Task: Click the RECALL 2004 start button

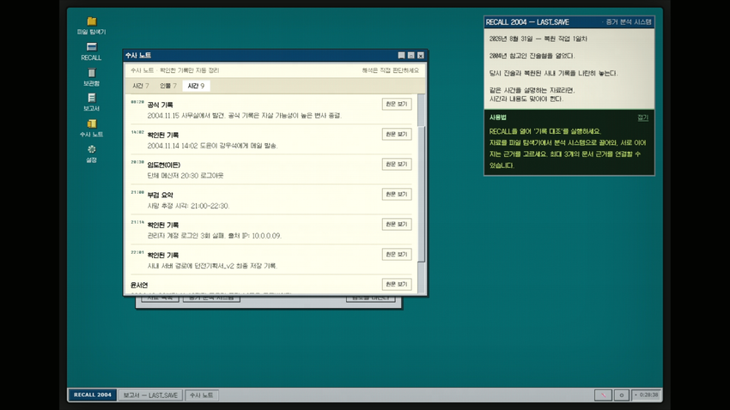Action: click(x=92, y=395)
